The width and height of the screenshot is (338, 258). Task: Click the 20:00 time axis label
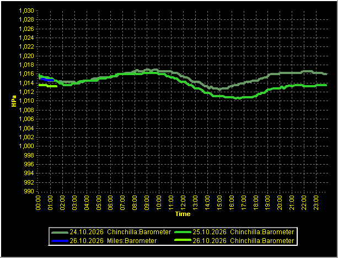coord(280,203)
